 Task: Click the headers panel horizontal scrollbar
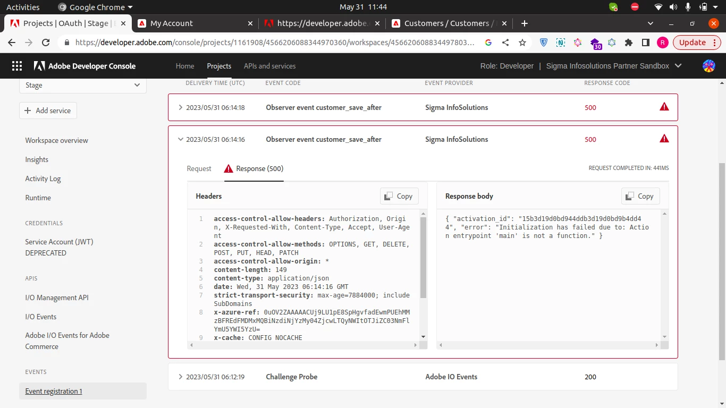[305, 345]
